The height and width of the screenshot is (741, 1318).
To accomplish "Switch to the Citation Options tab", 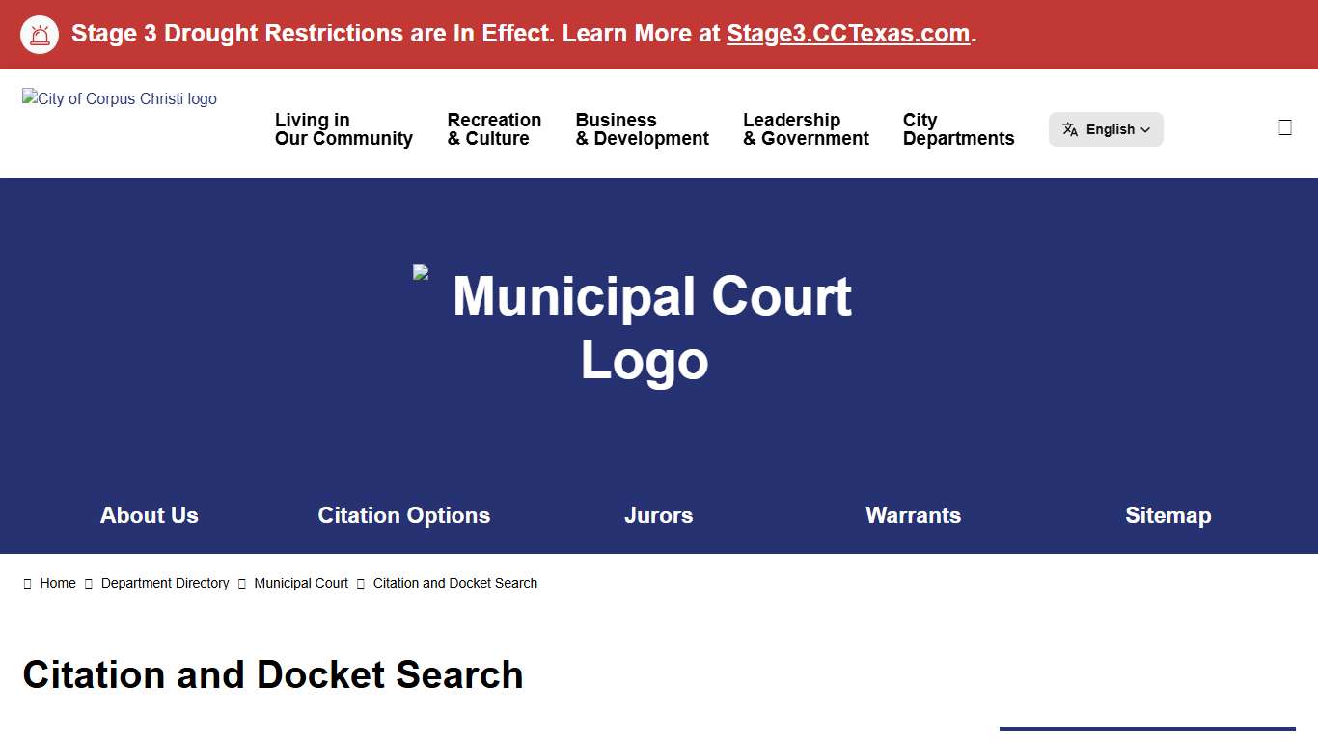I will pos(404,515).
